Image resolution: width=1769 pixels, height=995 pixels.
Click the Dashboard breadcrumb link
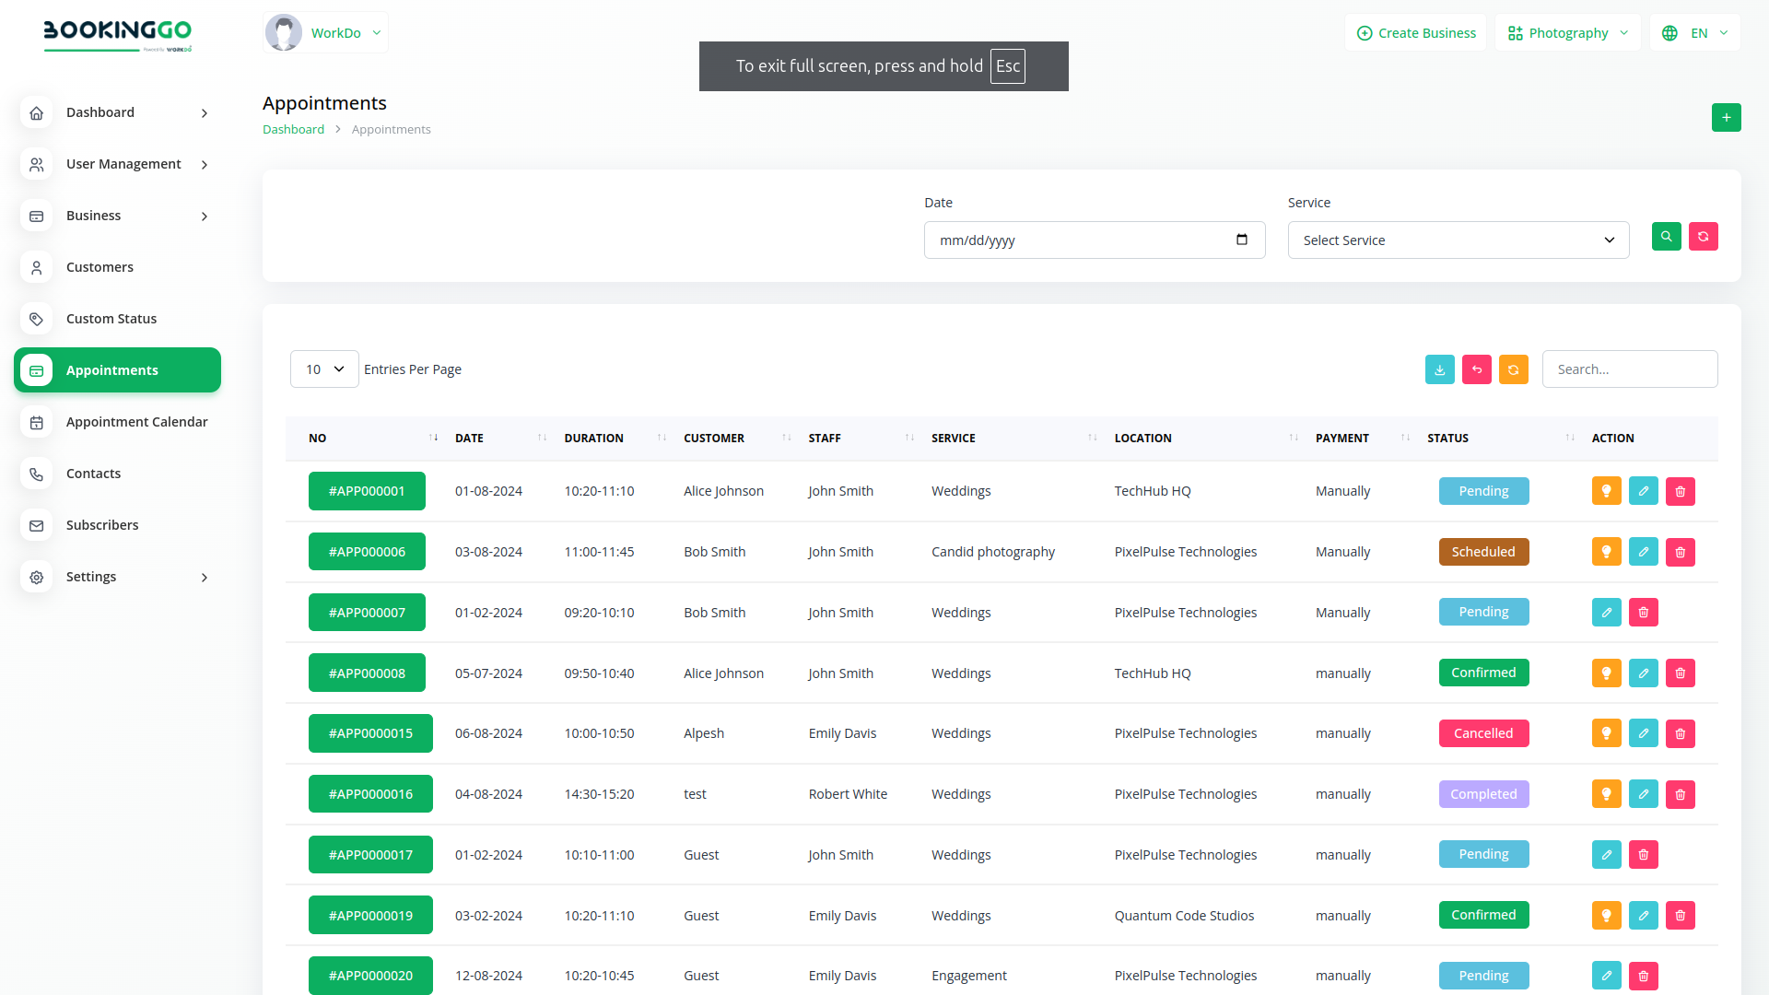[293, 130]
